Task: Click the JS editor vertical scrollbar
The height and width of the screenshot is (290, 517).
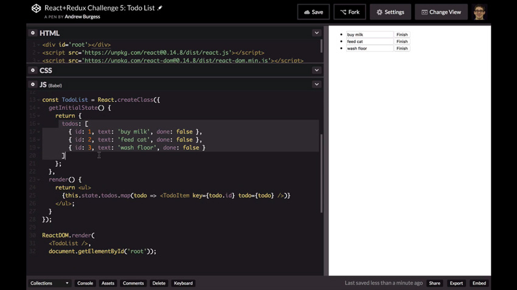Action: tap(322, 173)
